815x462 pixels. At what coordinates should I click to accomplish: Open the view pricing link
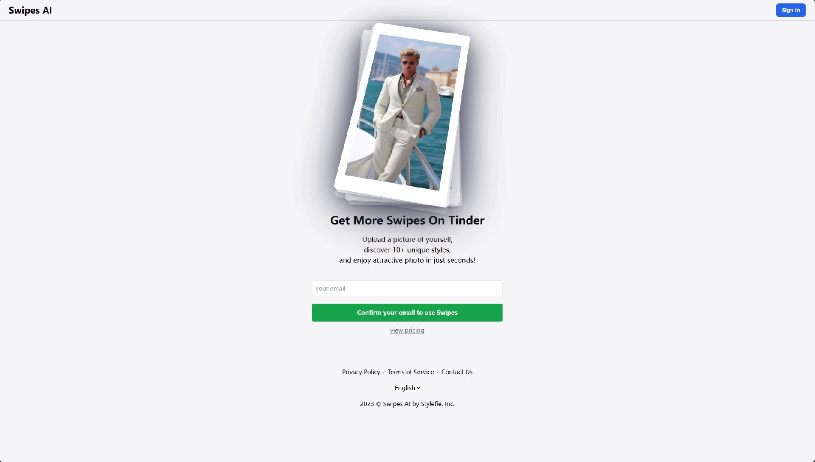coord(407,330)
